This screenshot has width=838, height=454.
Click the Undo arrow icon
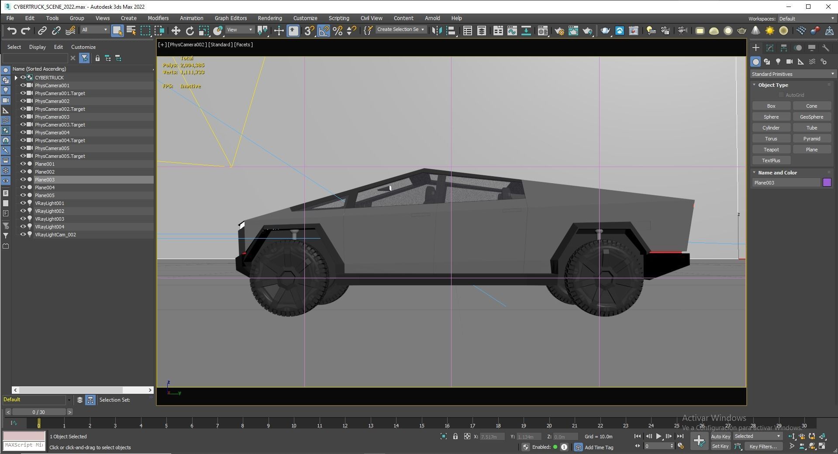click(12, 31)
